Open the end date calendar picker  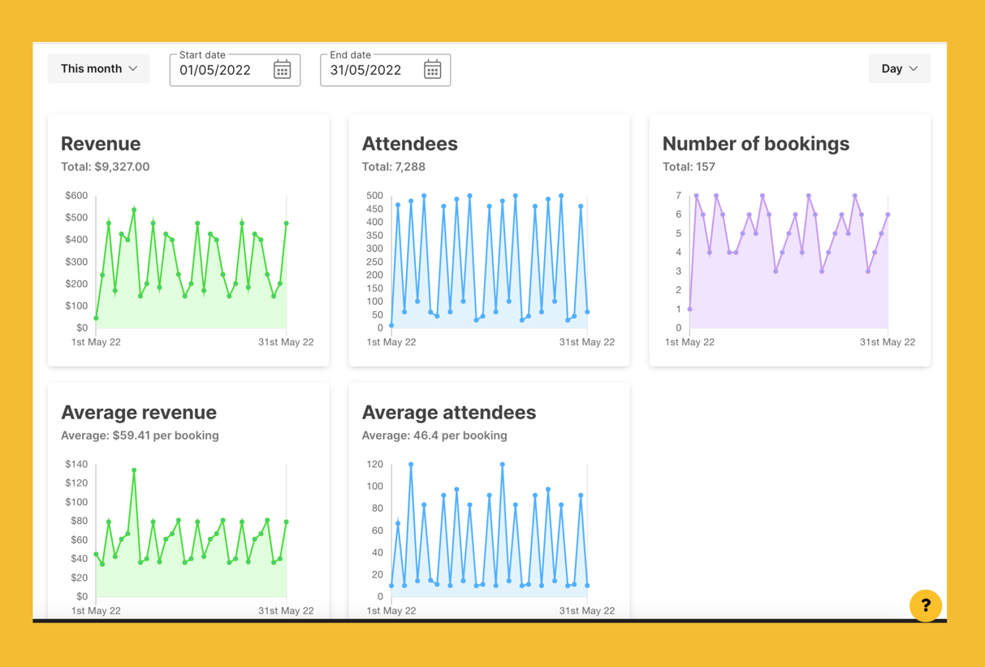433,70
